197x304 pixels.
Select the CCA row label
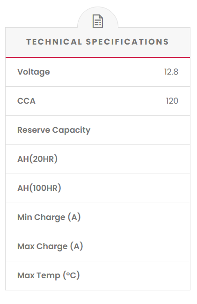[27, 101]
